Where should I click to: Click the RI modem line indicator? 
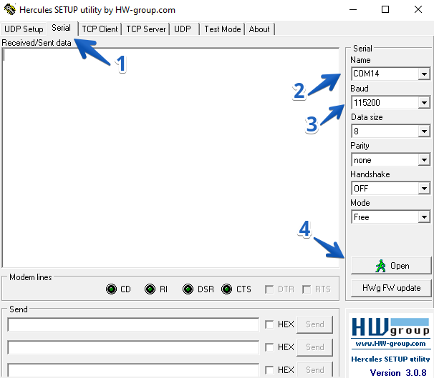tap(150, 289)
